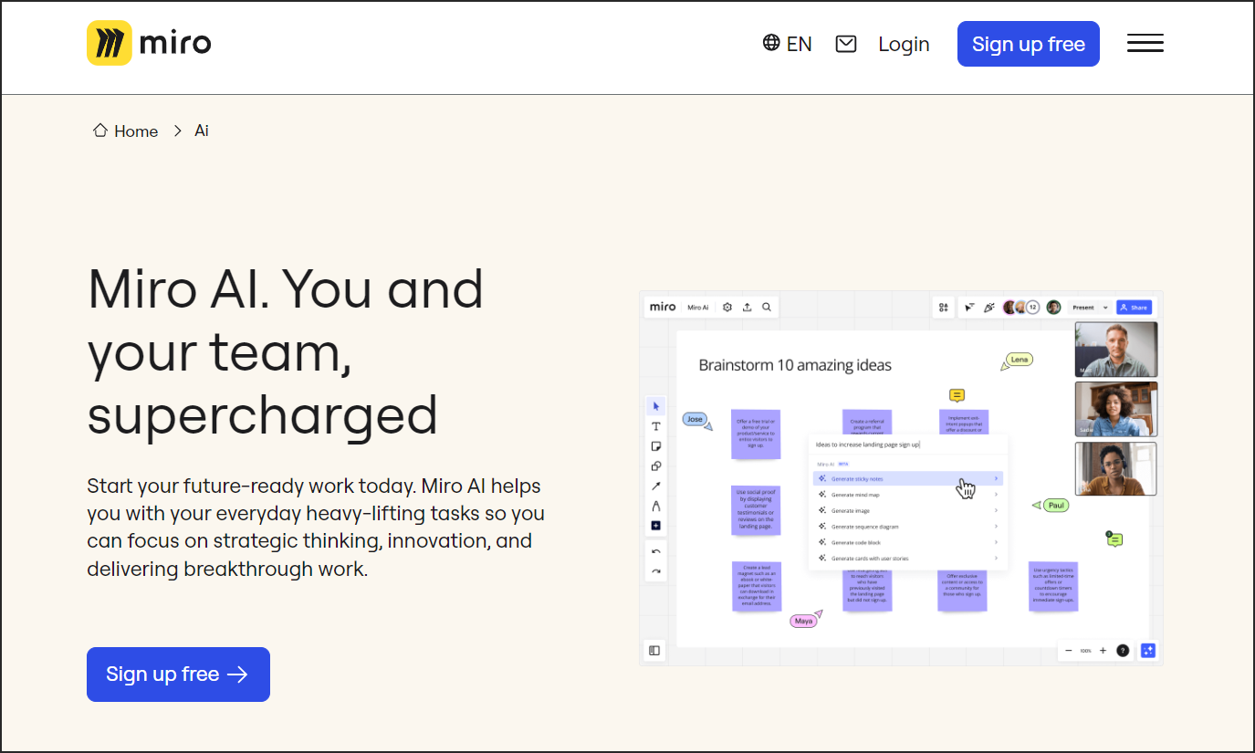Viewport: 1255px width, 753px height.
Task: Select the Pen tool in left toolbar
Action: point(655,506)
